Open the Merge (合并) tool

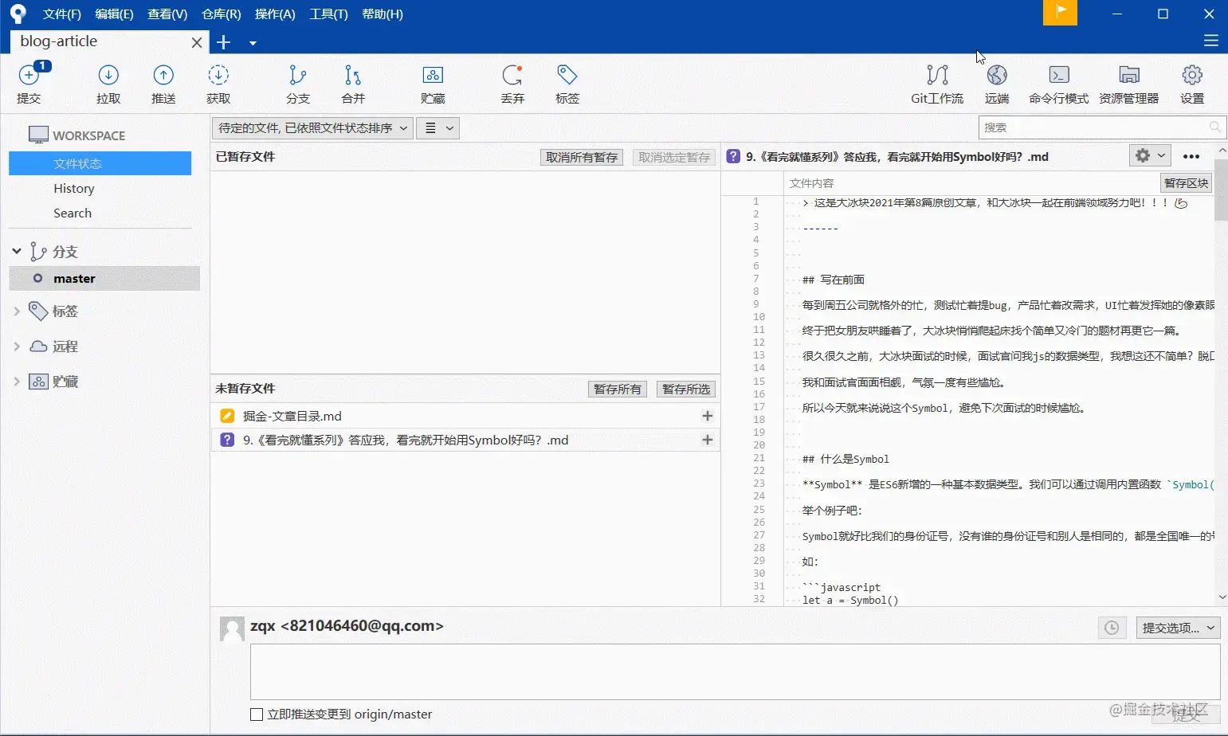[x=353, y=84]
